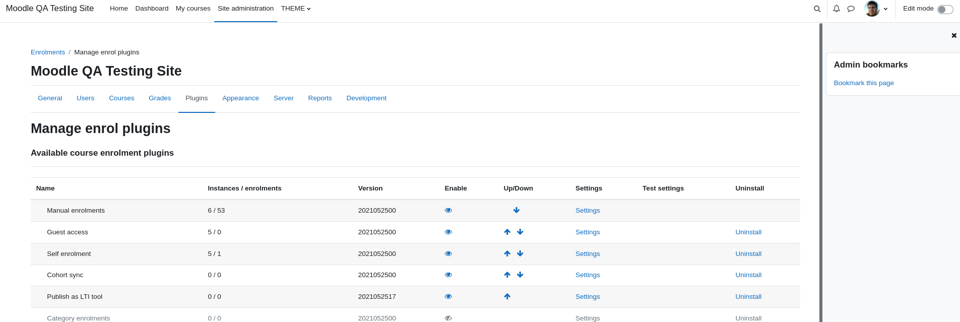The image size is (960, 322).
Task: Switch to the Appearance tab
Action: [x=240, y=98]
